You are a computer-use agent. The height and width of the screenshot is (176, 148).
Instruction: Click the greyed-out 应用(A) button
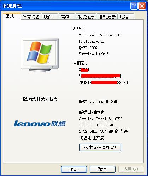pos(131,169)
